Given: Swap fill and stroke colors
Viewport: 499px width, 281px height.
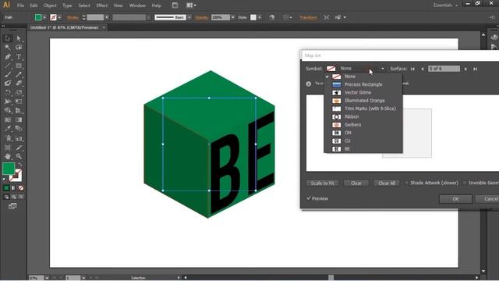Looking at the screenshot, I should (20, 165).
